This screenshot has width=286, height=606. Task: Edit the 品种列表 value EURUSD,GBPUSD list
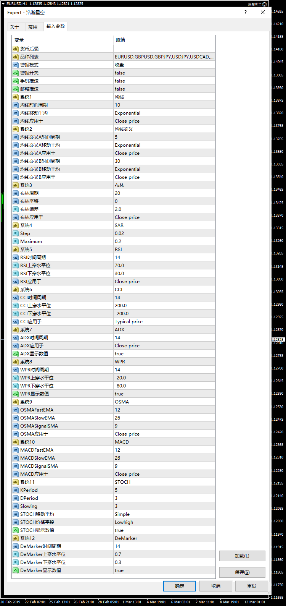pyautogui.click(x=164, y=57)
